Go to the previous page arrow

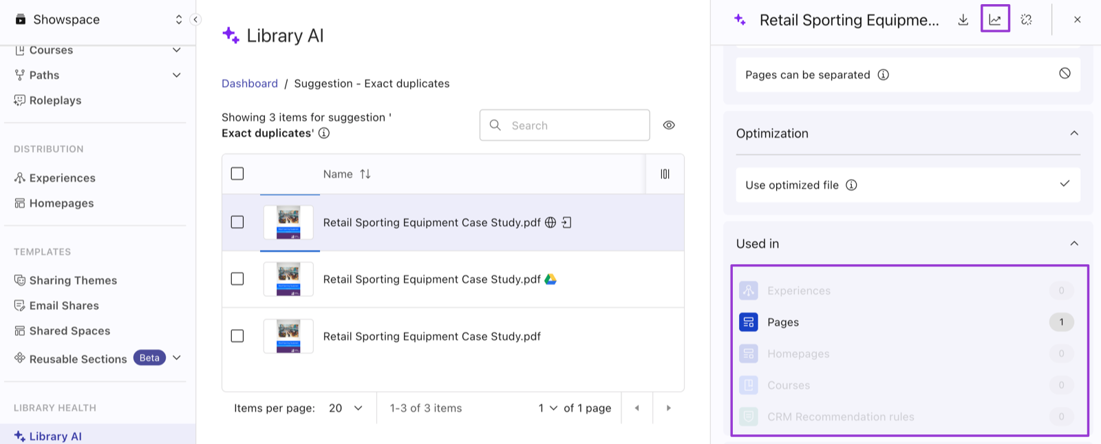click(x=637, y=408)
